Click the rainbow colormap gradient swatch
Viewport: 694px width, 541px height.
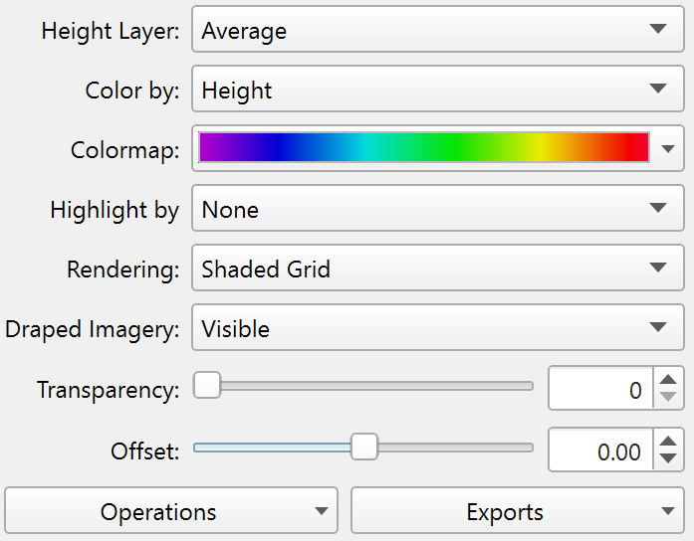424,148
